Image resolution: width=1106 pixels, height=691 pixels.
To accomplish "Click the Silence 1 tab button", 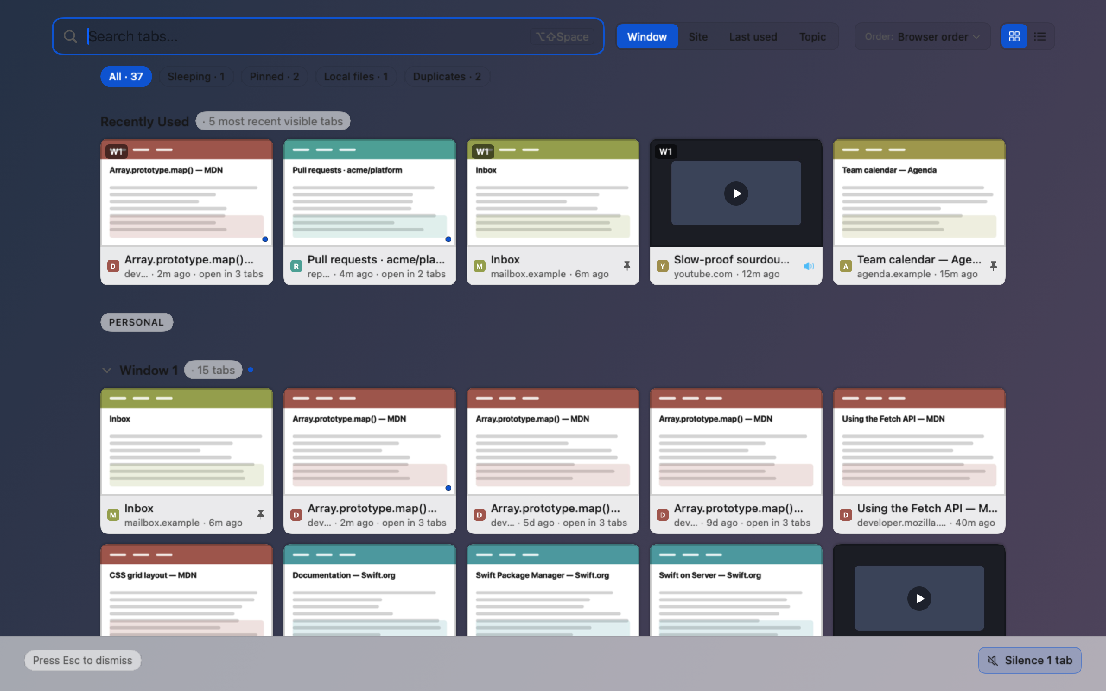I will (x=1029, y=660).
